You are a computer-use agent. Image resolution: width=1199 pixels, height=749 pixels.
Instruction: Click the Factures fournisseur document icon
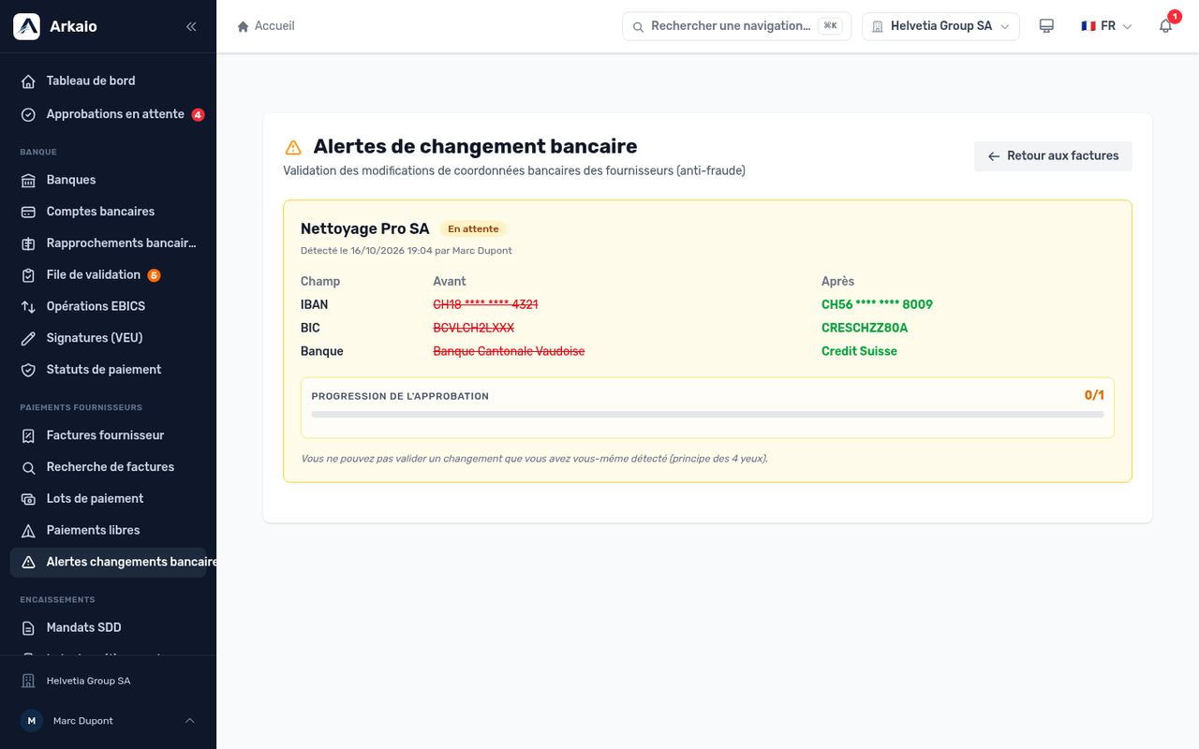pos(28,435)
